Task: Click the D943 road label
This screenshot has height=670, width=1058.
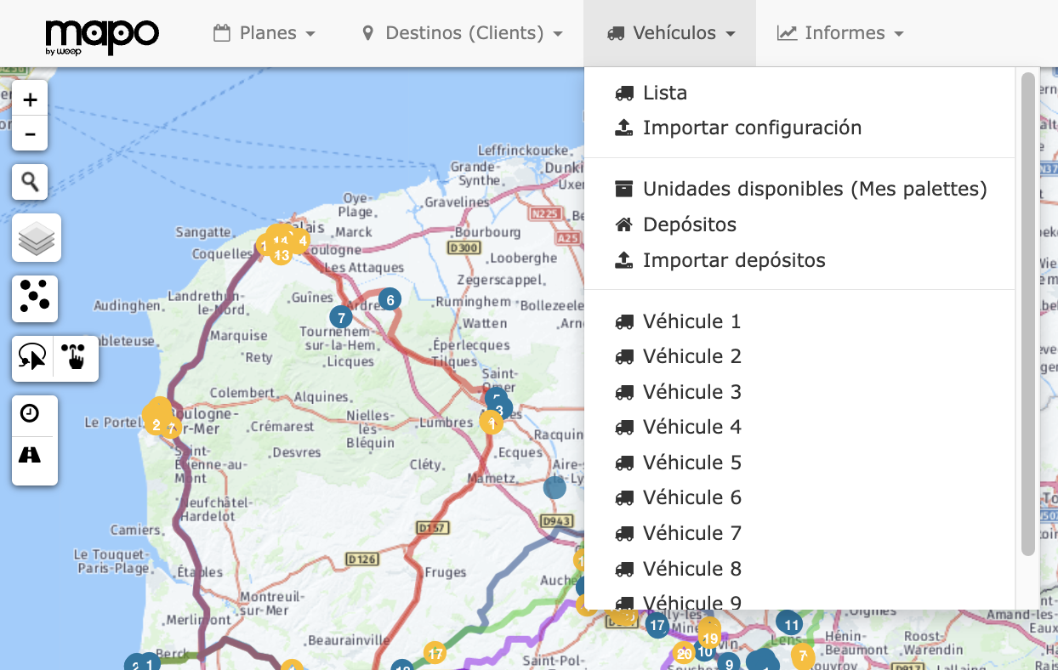Action: [557, 520]
